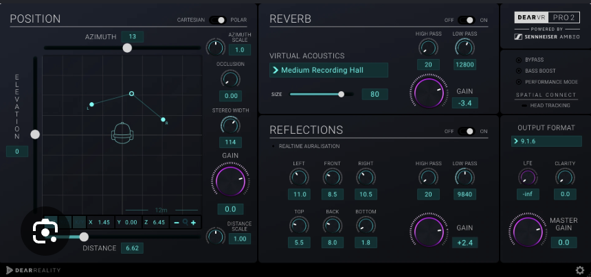The width and height of the screenshot is (591, 277).
Task: Click the Elevation slider handle
Action: tap(35, 134)
